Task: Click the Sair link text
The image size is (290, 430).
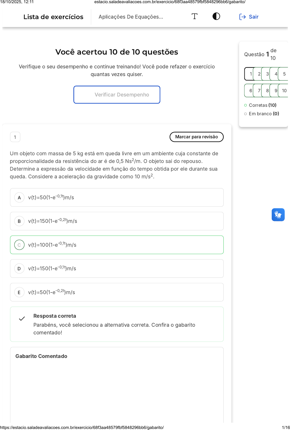Action: (254, 17)
